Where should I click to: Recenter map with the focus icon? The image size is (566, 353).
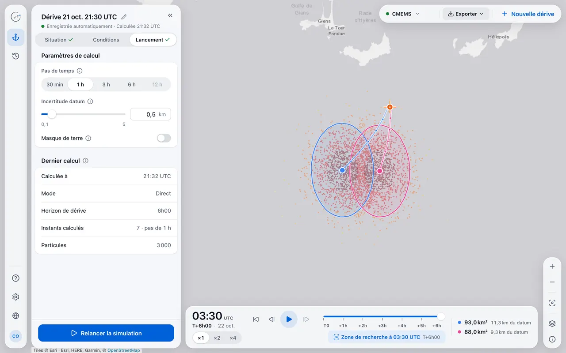tap(552, 303)
